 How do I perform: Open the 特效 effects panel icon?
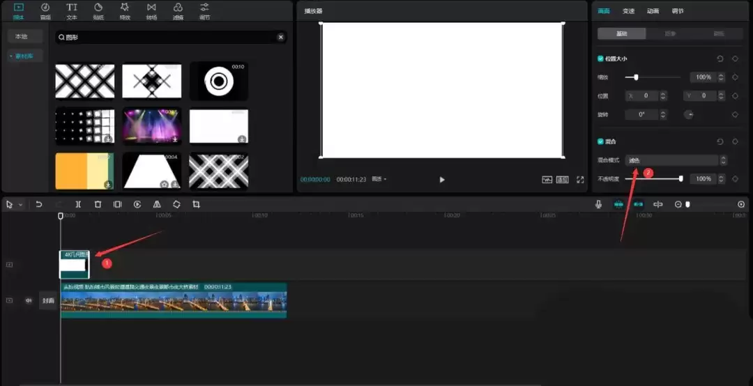[125, 10]
